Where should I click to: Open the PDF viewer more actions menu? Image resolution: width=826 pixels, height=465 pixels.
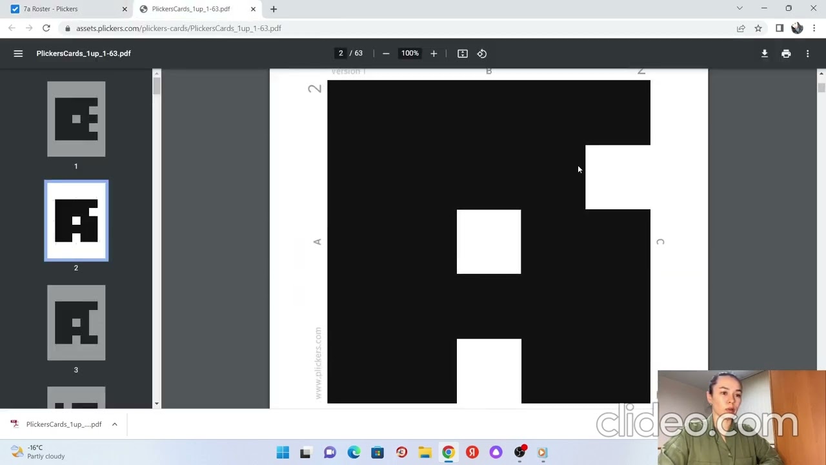click(x=807, y=54)
